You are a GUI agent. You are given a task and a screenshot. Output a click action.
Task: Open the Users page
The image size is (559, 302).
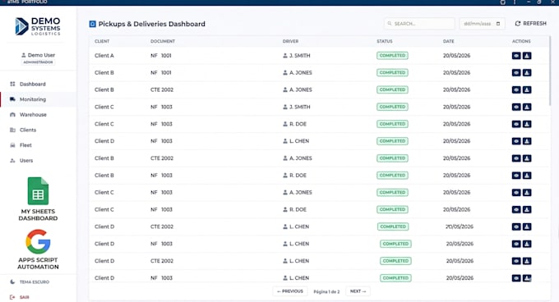[38, 160]
